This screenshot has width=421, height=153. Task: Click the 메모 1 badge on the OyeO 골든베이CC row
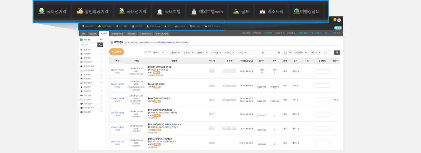coord(157,87)
